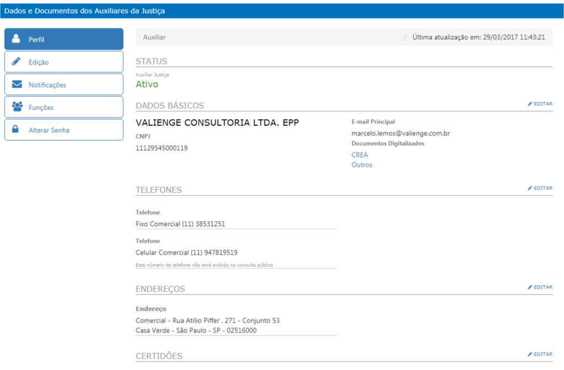Open the Perfil menu item
This screenshot has height=370, width=564.
[x=64, y=39]
